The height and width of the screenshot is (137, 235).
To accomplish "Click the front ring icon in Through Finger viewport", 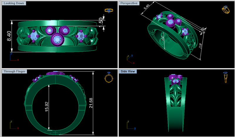I will click(109, 77).
